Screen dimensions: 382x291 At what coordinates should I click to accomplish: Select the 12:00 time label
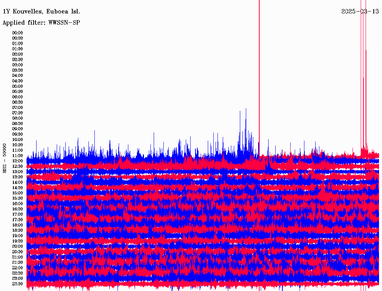[18, 161]
